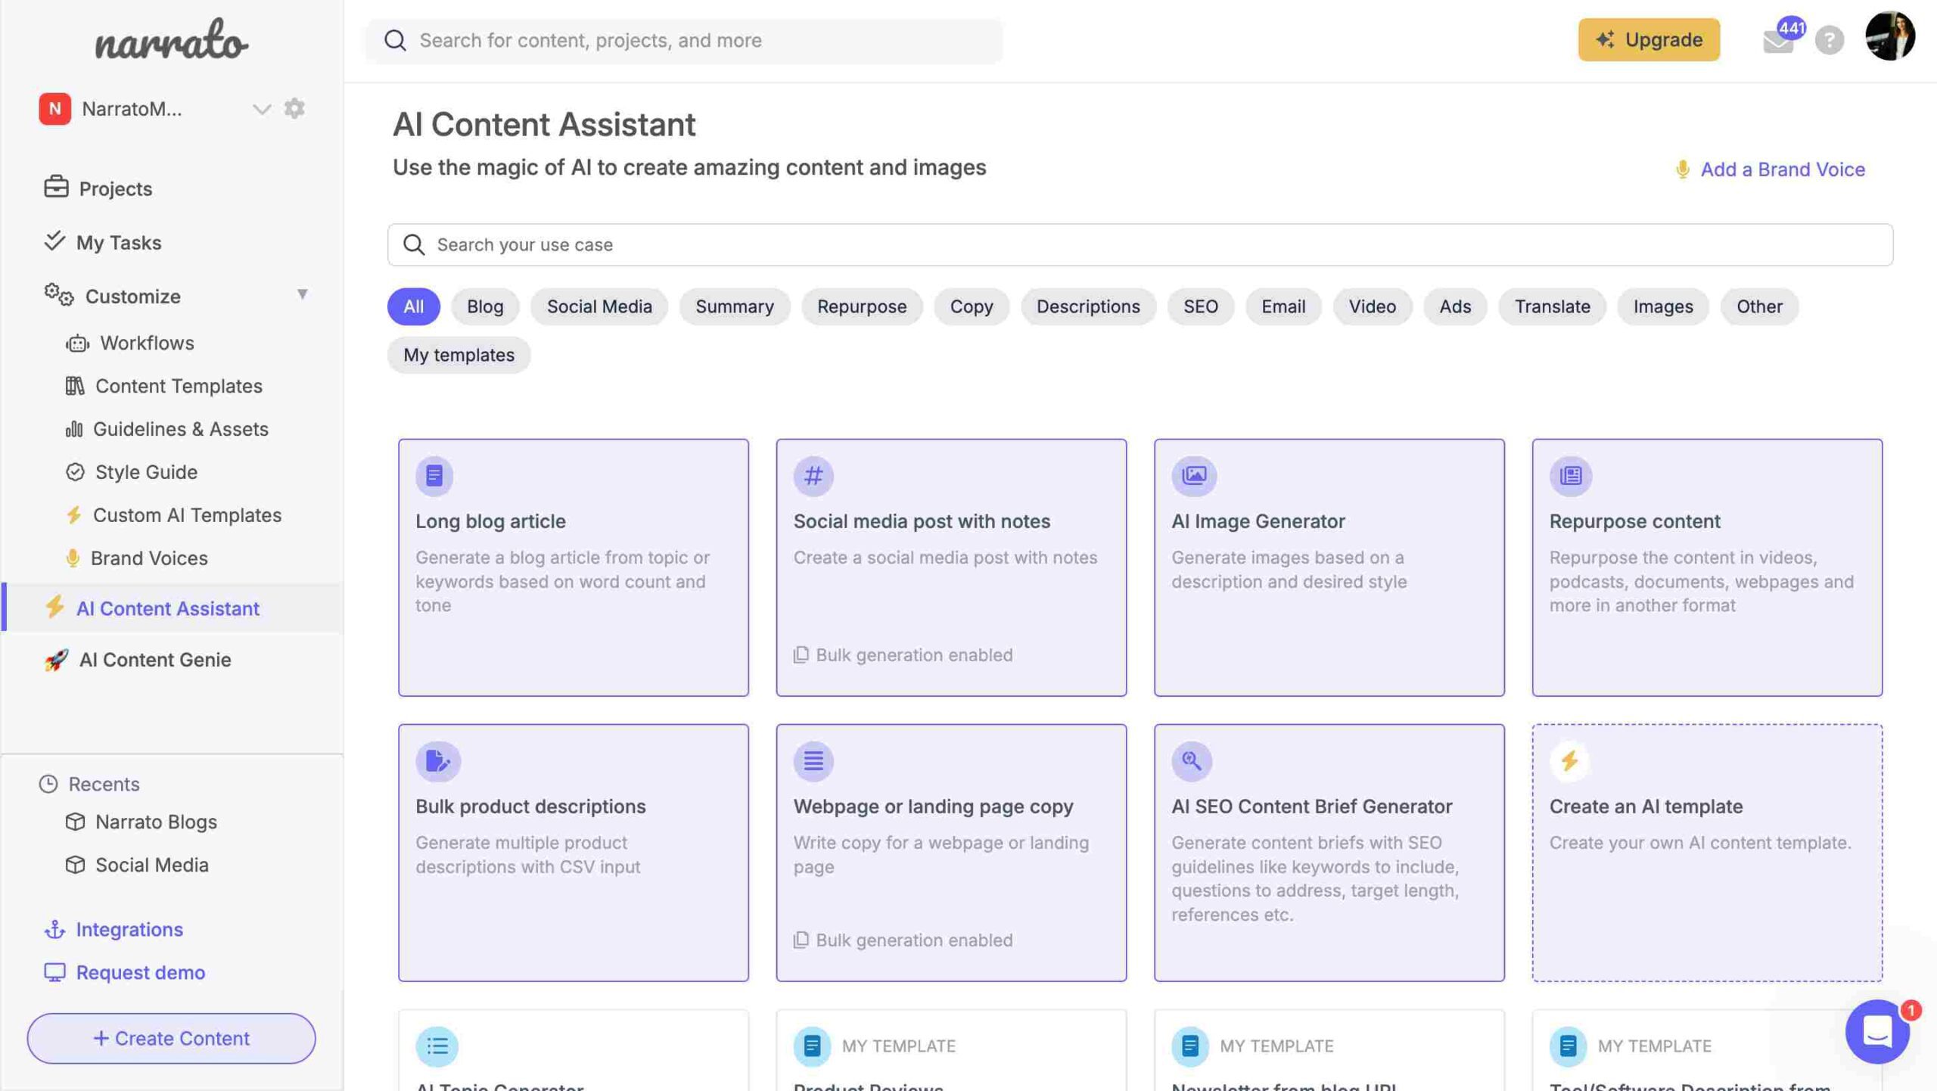1937x1091 pixels.
Task: Click the Create Content button
Action: tap(170, 1039)
